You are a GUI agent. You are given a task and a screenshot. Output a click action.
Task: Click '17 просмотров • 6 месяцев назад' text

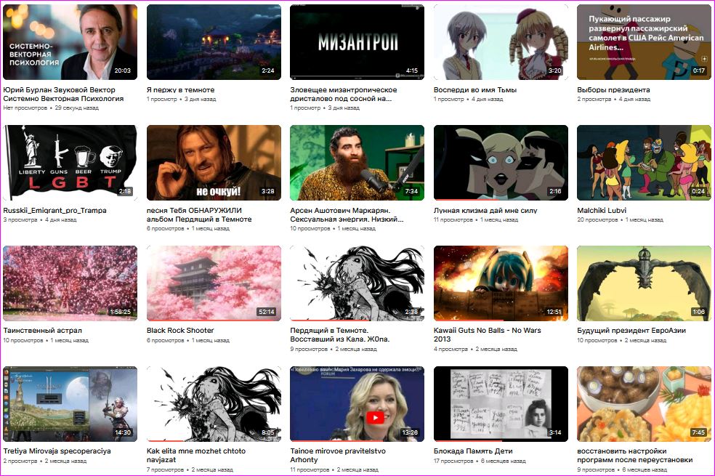pos(480,461)
